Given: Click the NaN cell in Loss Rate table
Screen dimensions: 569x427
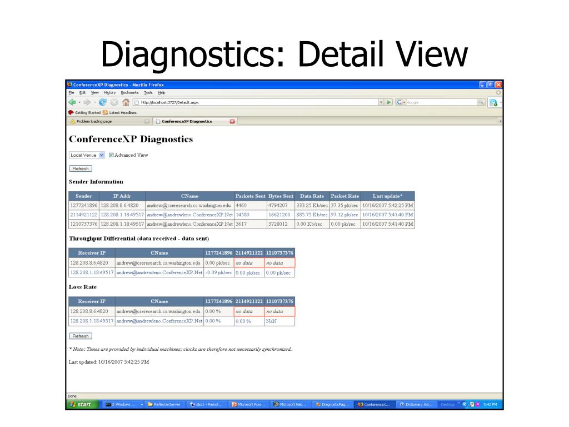Looking at the screenshot, I should [x=279, y=321].
